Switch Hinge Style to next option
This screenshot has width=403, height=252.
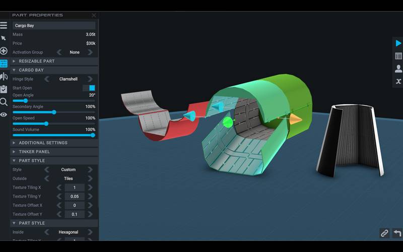pos(90,79)
